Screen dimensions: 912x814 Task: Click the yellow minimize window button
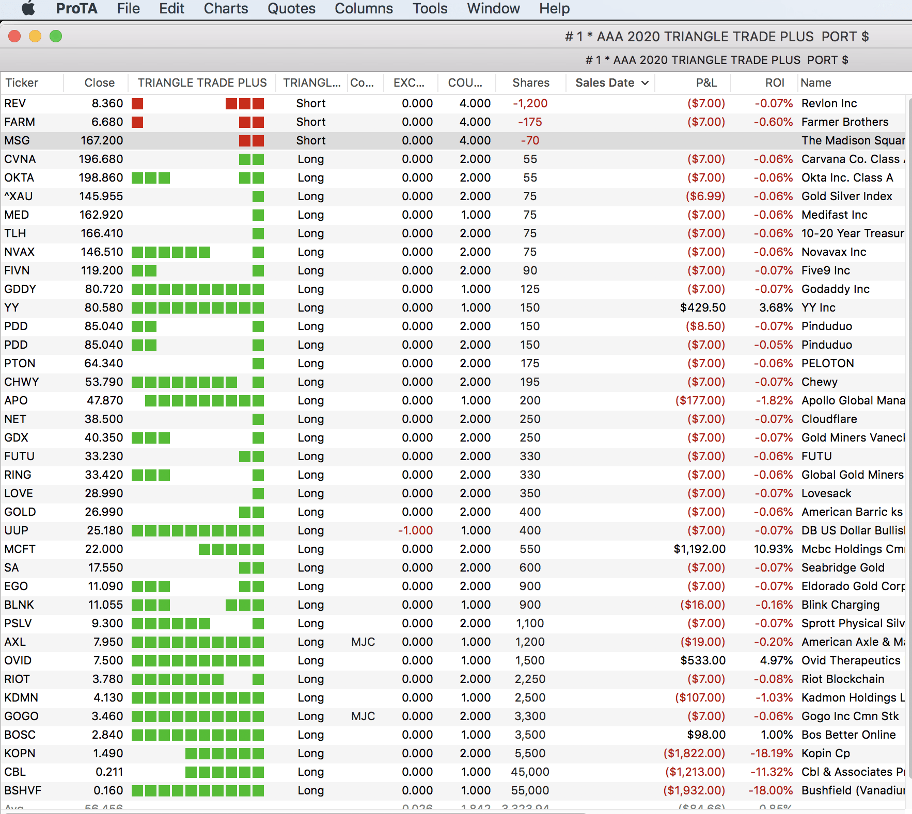[35, 36]
